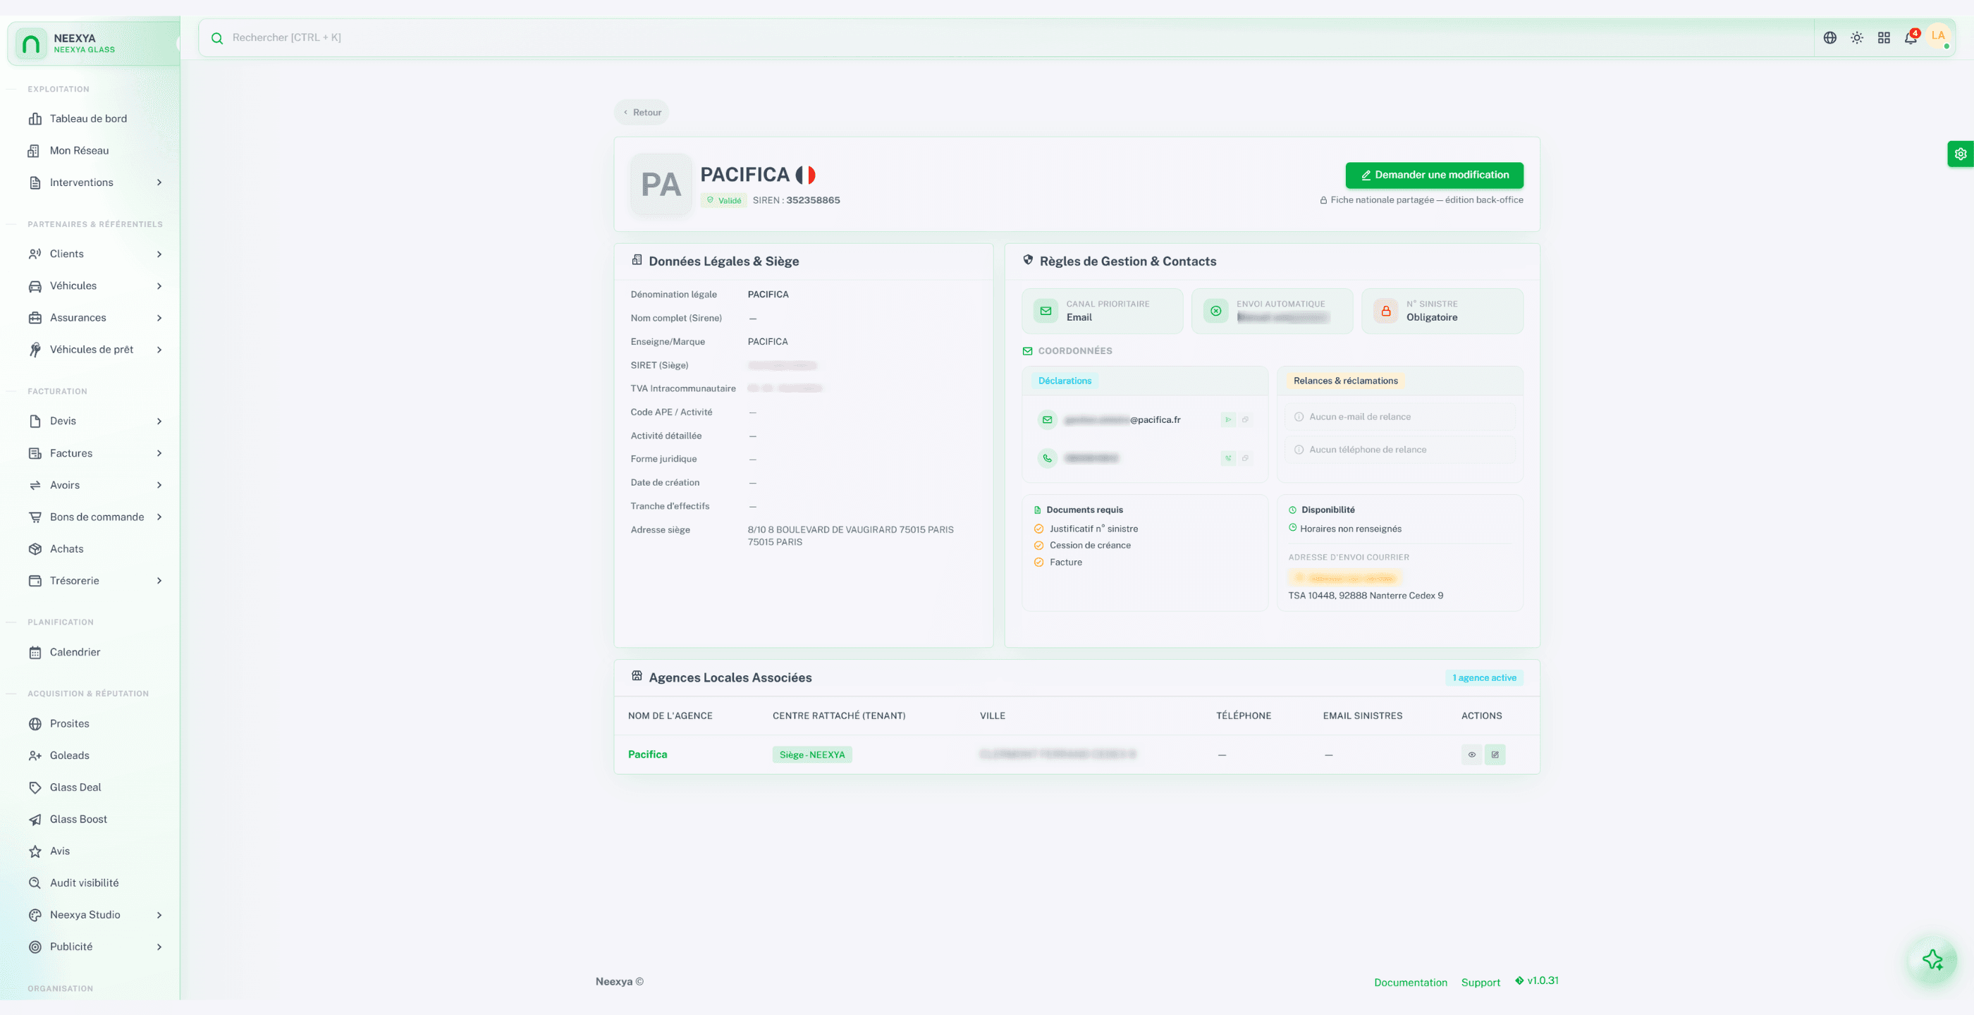
Task: Click the search field Rechercher
Action: tap(1005, 38)
